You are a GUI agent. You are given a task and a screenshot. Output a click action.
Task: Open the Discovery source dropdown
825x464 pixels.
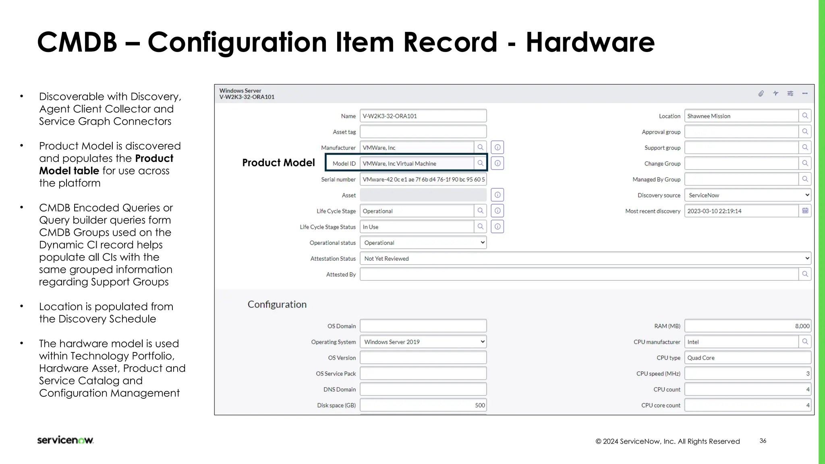pos(748,195)
